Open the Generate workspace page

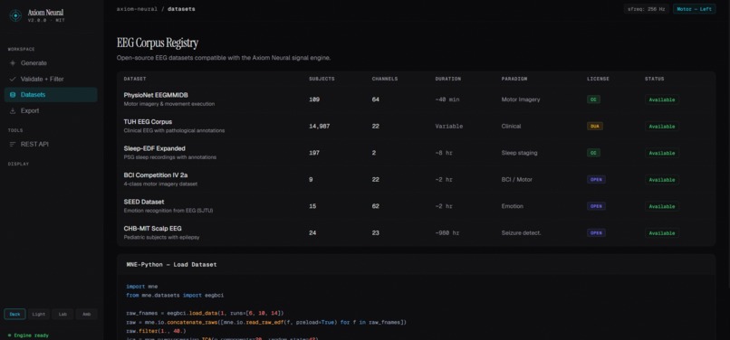coord(51,63)
